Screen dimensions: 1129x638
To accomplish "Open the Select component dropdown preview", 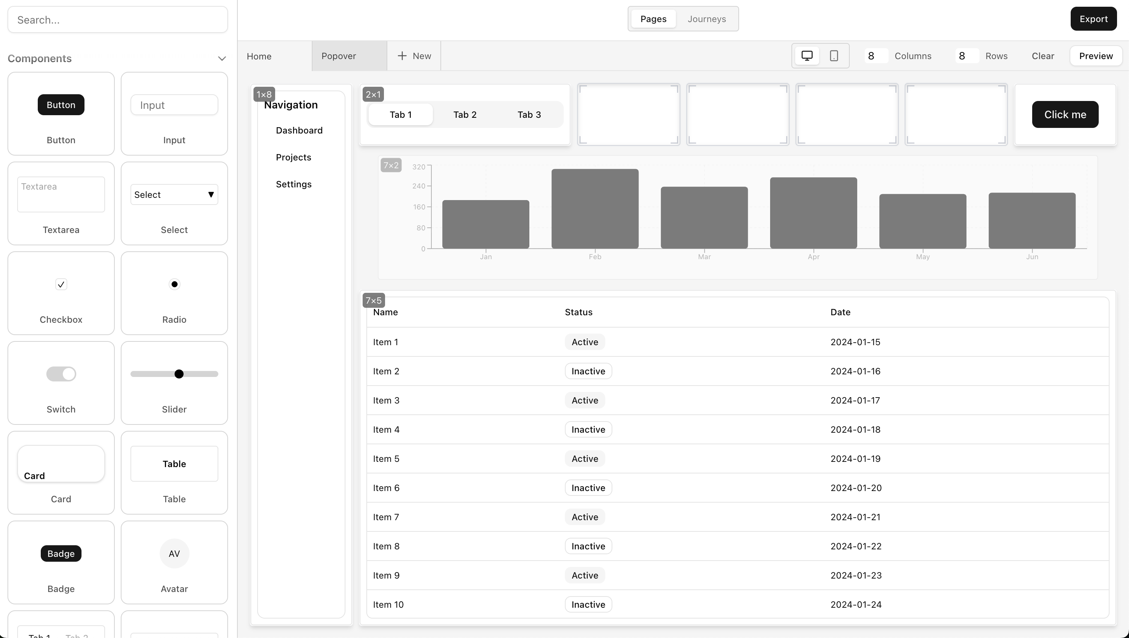I will point(174,194).
